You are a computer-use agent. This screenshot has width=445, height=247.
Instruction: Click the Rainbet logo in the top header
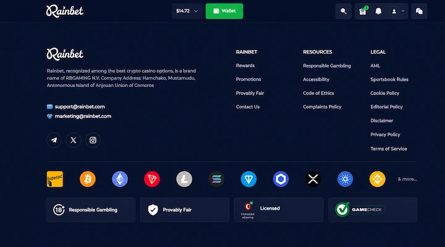click(65, 11)
